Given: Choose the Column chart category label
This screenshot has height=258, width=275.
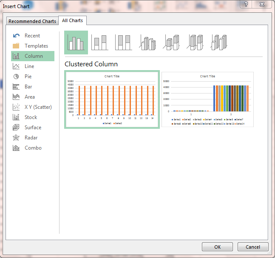Looking at the screenshot, I should (x=34, y=56).
